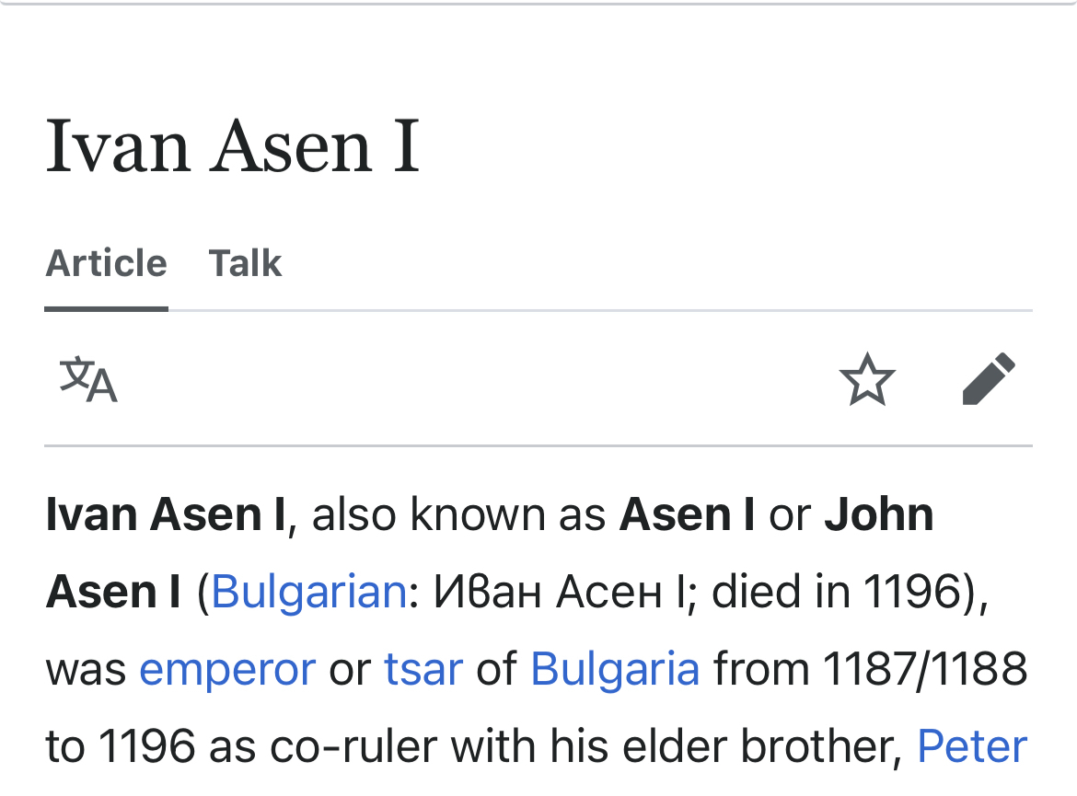The height and width of the screenshot is (796, 1077).
Task: Open the language selection icon
Action: [88, 380]
